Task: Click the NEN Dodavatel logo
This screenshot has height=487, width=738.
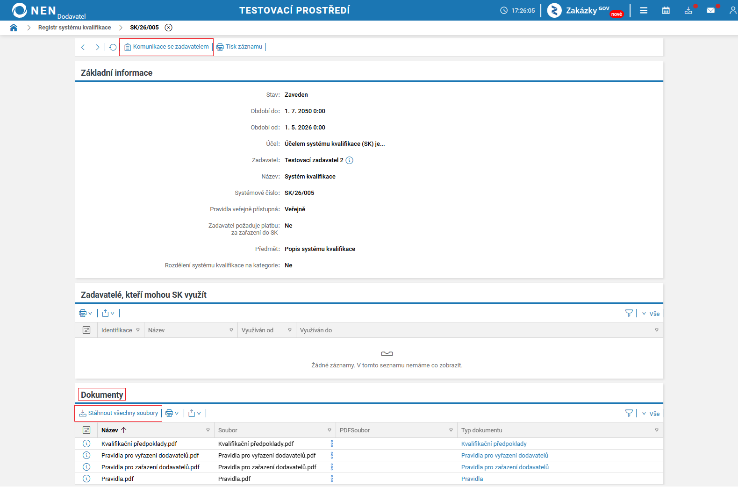Action: [x=49, y=10]
